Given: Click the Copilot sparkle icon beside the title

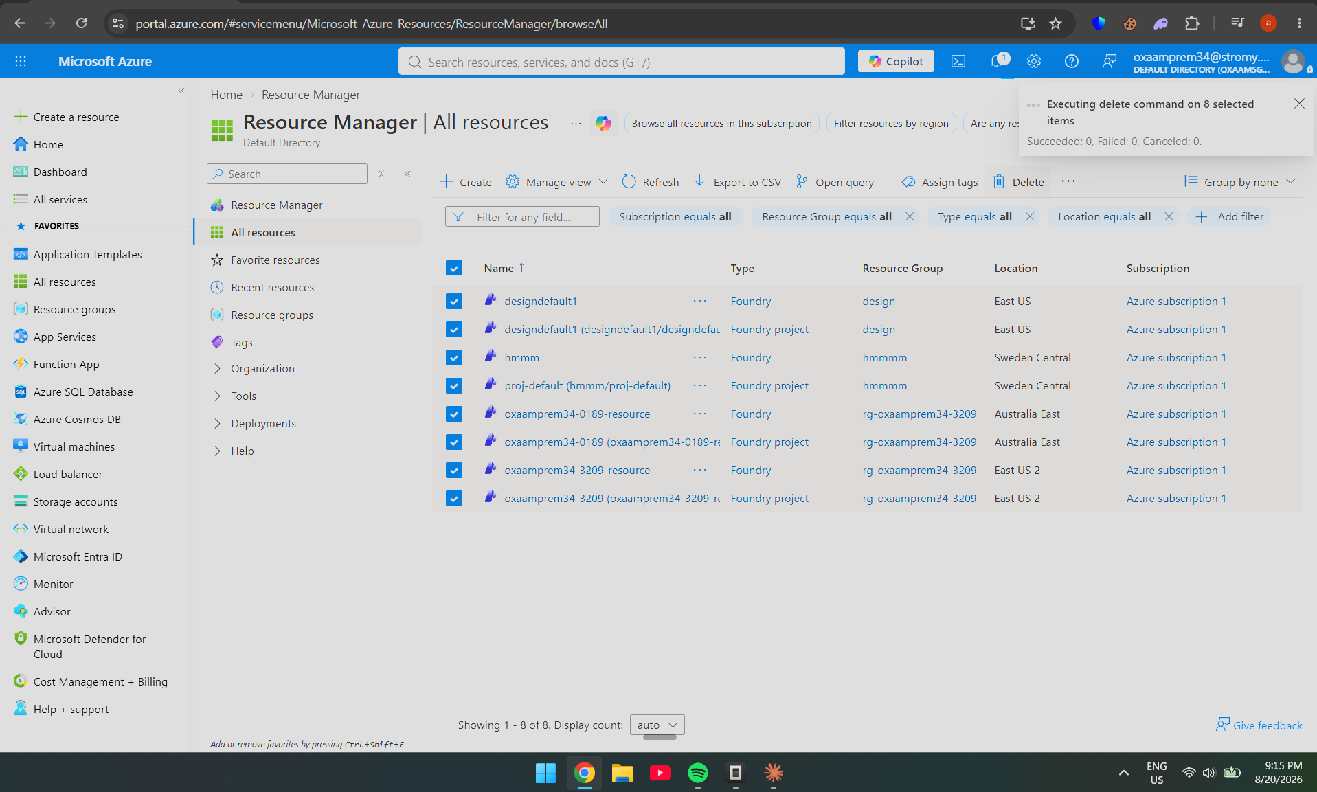Looking at the screenshot, I should 603,123.
